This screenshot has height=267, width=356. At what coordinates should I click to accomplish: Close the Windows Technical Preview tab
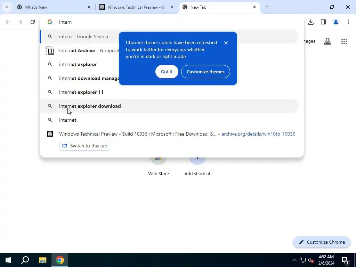172,7
